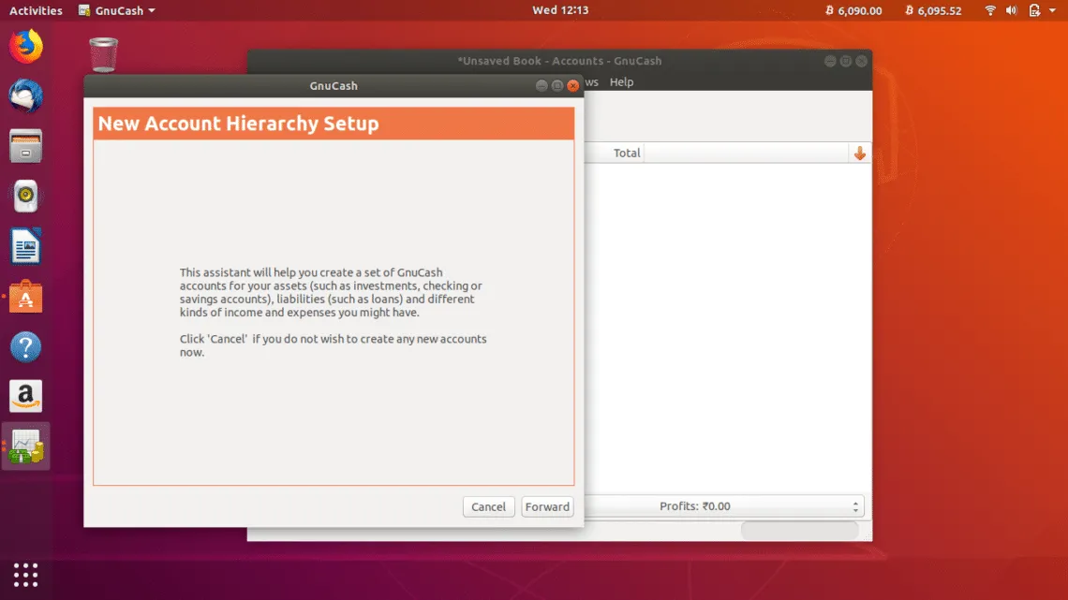Click the Forward button in the assistant
Image resolution: width=1068 pixels, height=600 pixels.
547,506
